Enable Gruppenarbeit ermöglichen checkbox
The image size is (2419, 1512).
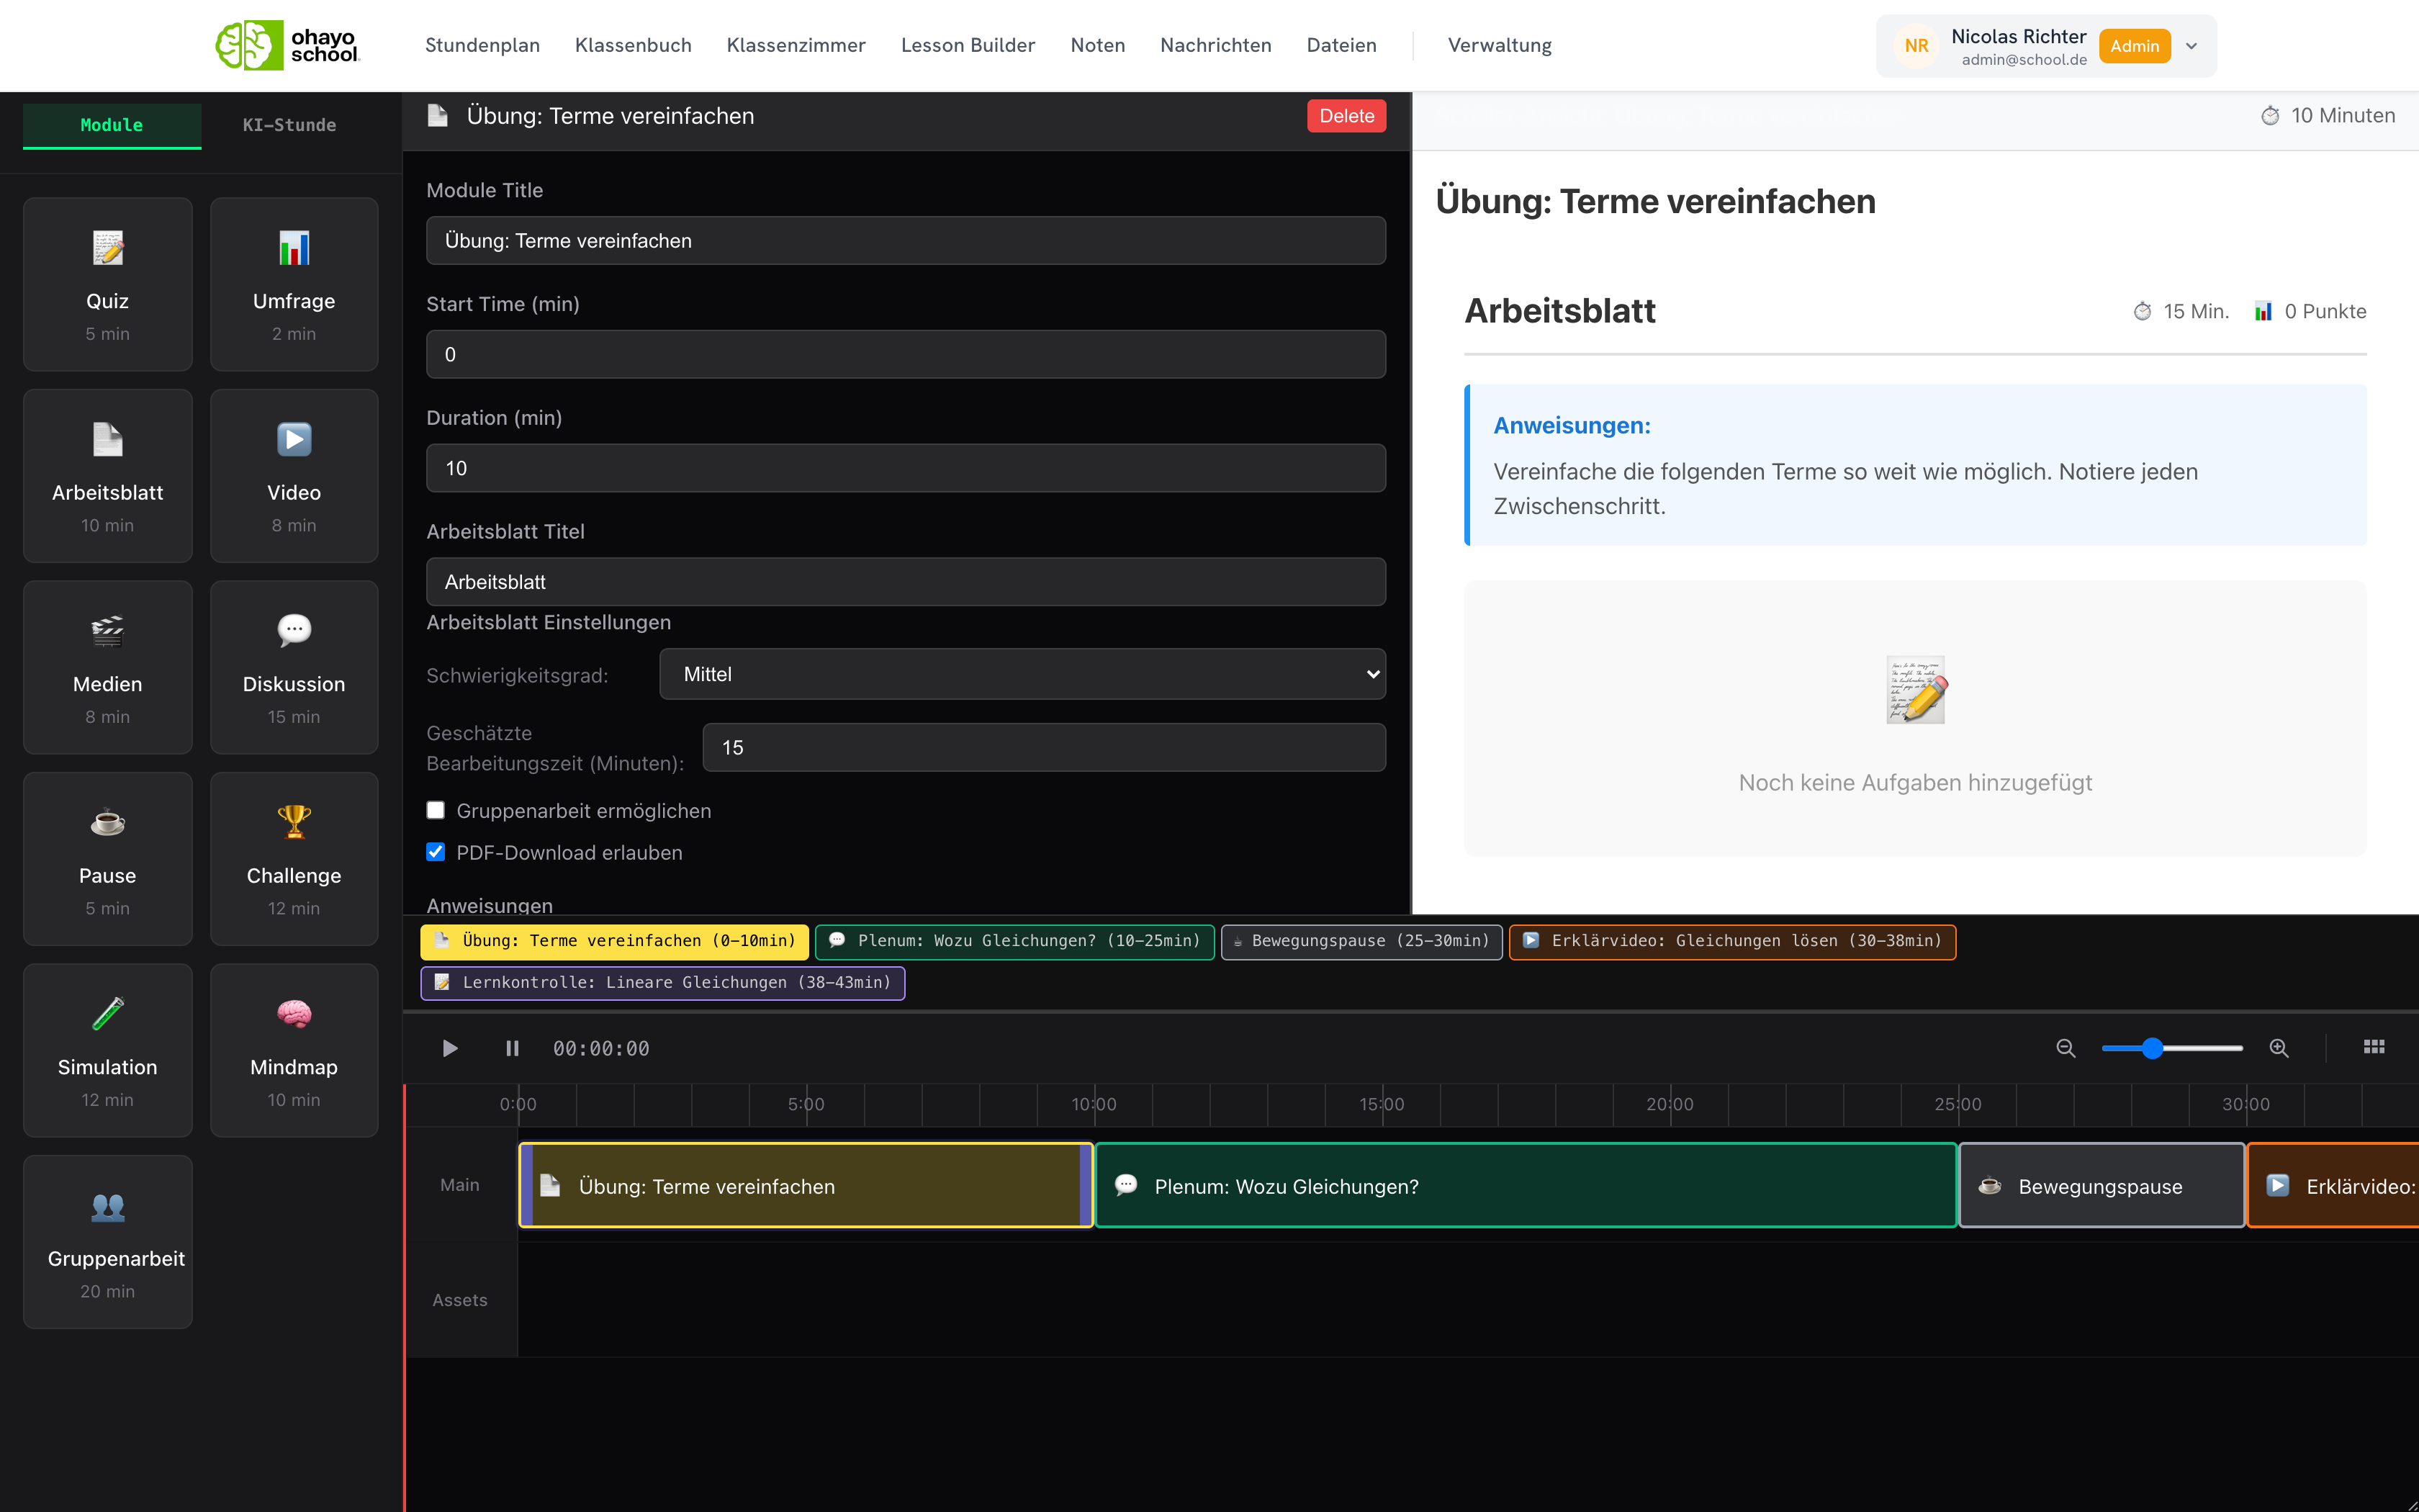(436, 810)
